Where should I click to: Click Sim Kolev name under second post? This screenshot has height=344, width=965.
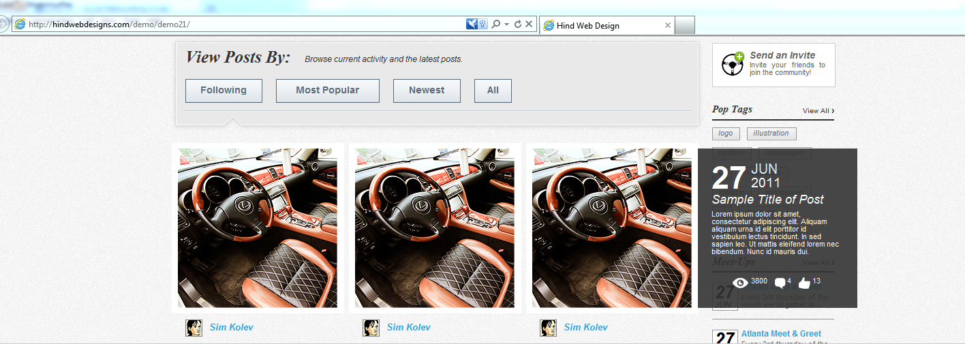coord(408,327)
